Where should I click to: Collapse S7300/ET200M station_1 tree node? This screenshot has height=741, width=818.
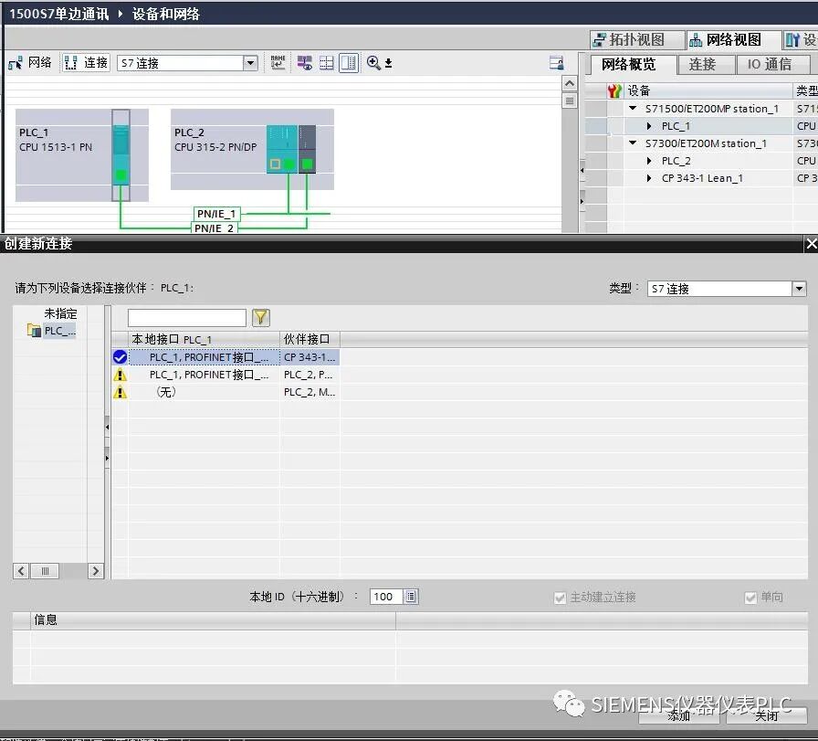coord(633,143)
